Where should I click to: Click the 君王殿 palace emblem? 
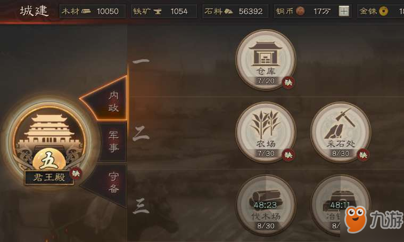click(x=50, y=139)
